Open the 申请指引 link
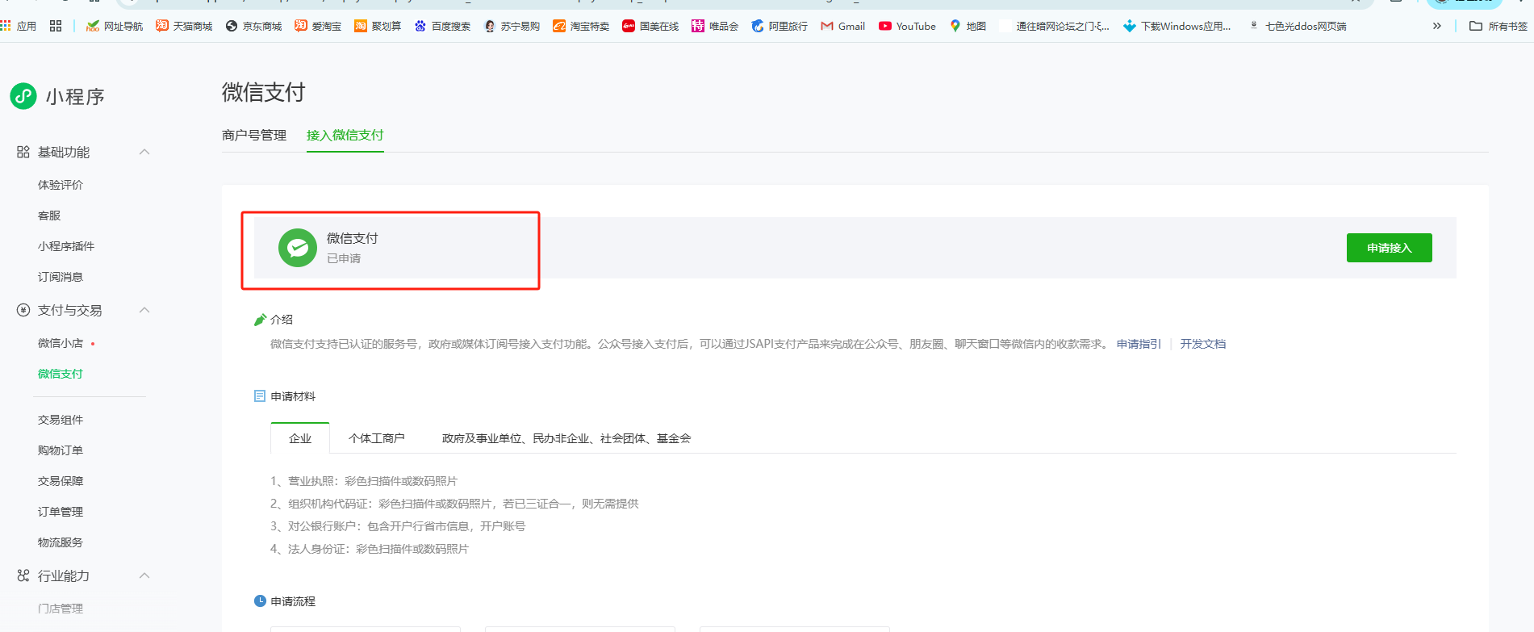This screenshot has width=1534, height=632. 1139,344
